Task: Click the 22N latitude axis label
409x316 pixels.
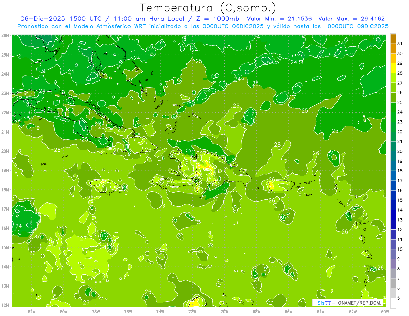Action: click(x=5, y=112)
